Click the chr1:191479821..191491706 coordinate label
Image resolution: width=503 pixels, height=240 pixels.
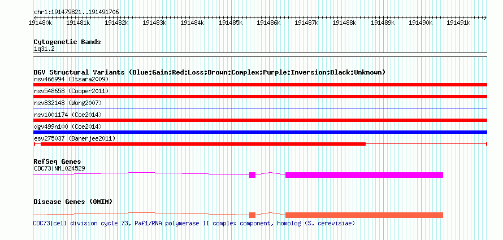click(x=76, y=12)
